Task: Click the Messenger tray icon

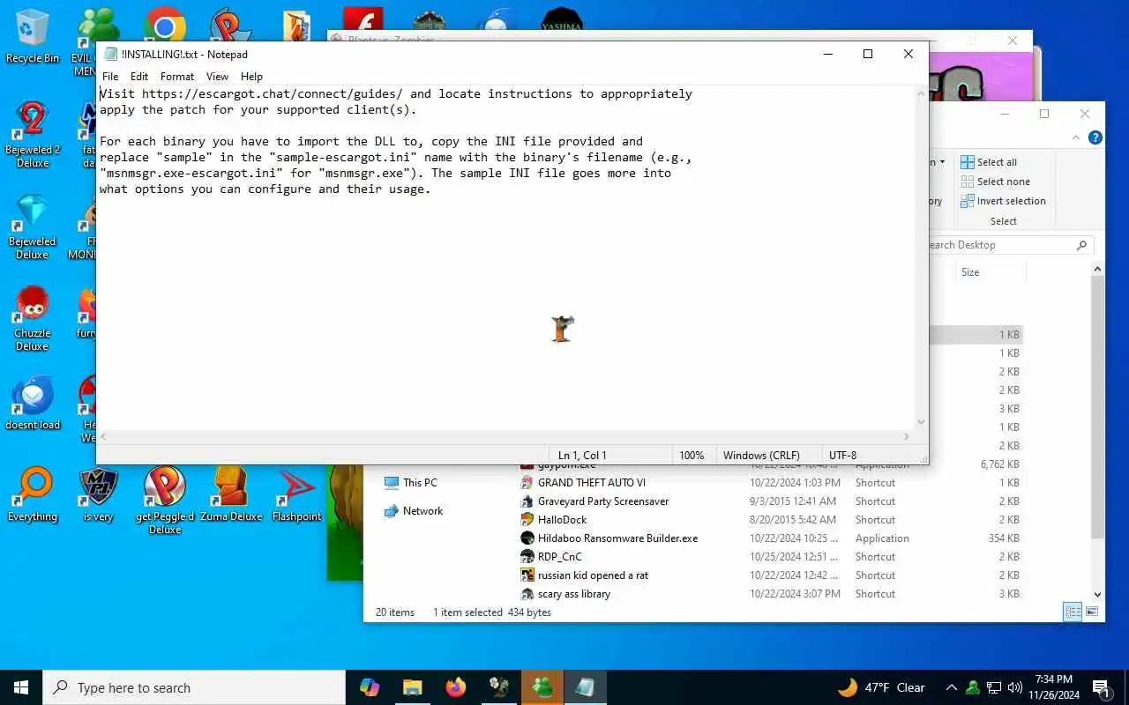Action: (973, 687)
